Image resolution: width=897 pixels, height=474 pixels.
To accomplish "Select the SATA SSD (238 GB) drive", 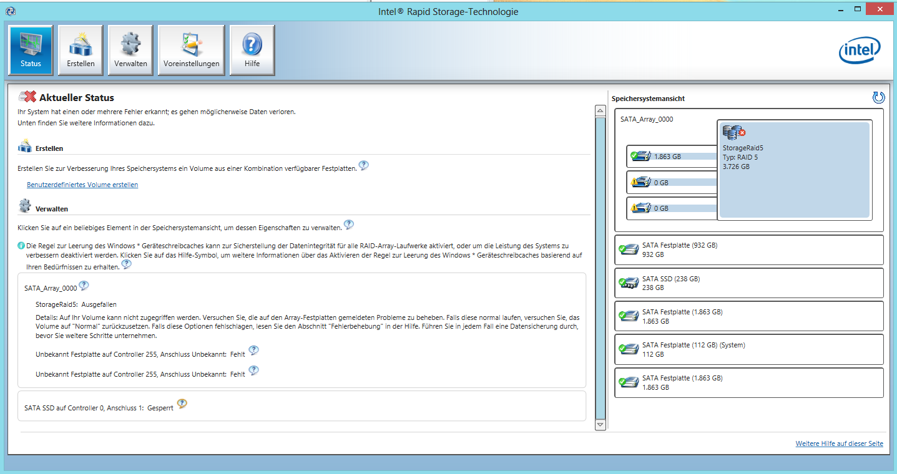I will point(749,283).
